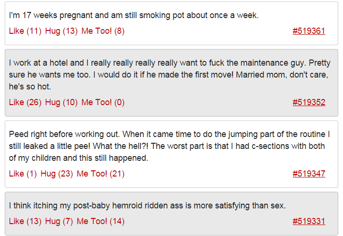
Task: Click the post-baby confession text body
Action: (147, 206)
